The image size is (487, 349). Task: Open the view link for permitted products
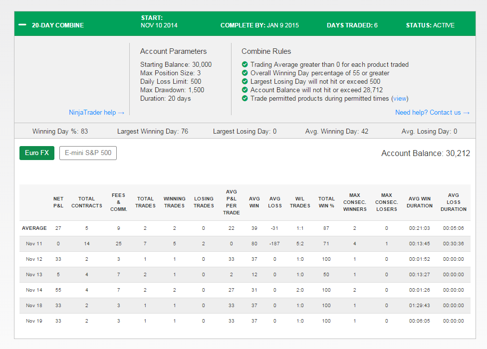pyautogui.click(x=400, y=98)
